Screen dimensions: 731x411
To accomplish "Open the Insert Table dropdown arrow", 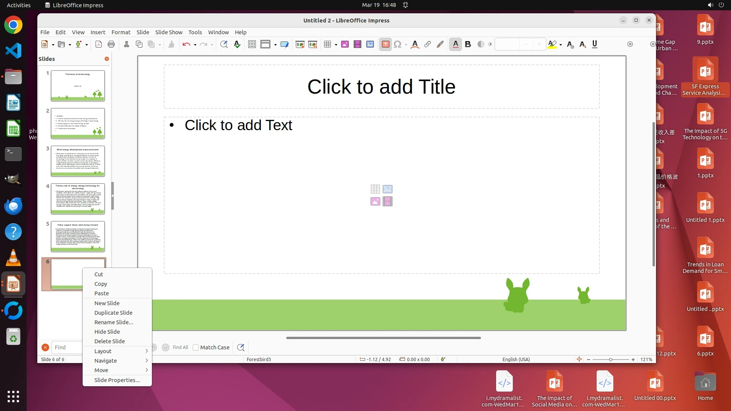I will click(x=336, y=45).
